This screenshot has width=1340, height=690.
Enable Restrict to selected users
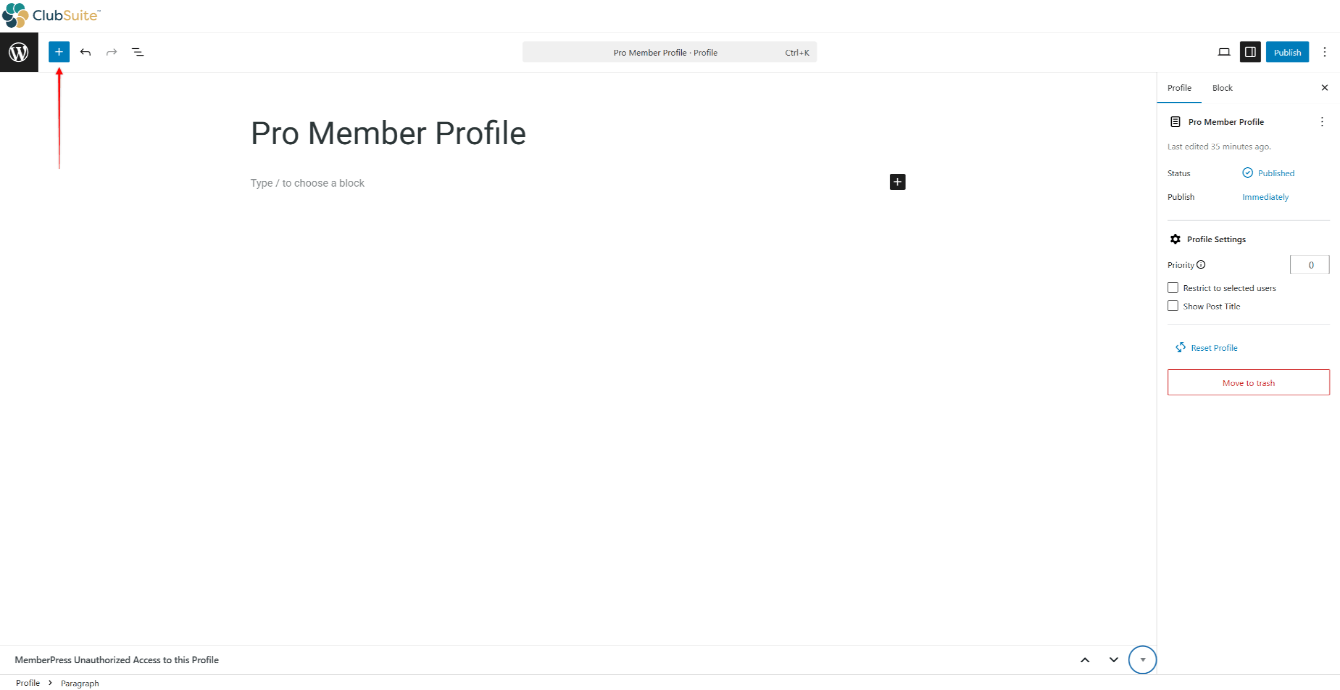tap(1173, 287)
